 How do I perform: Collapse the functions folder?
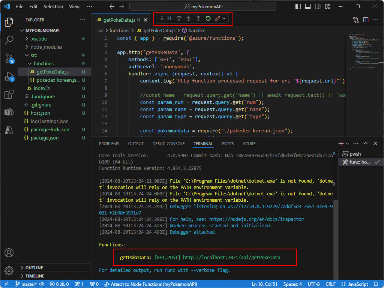pyautogui.click(x=55, y=63)
